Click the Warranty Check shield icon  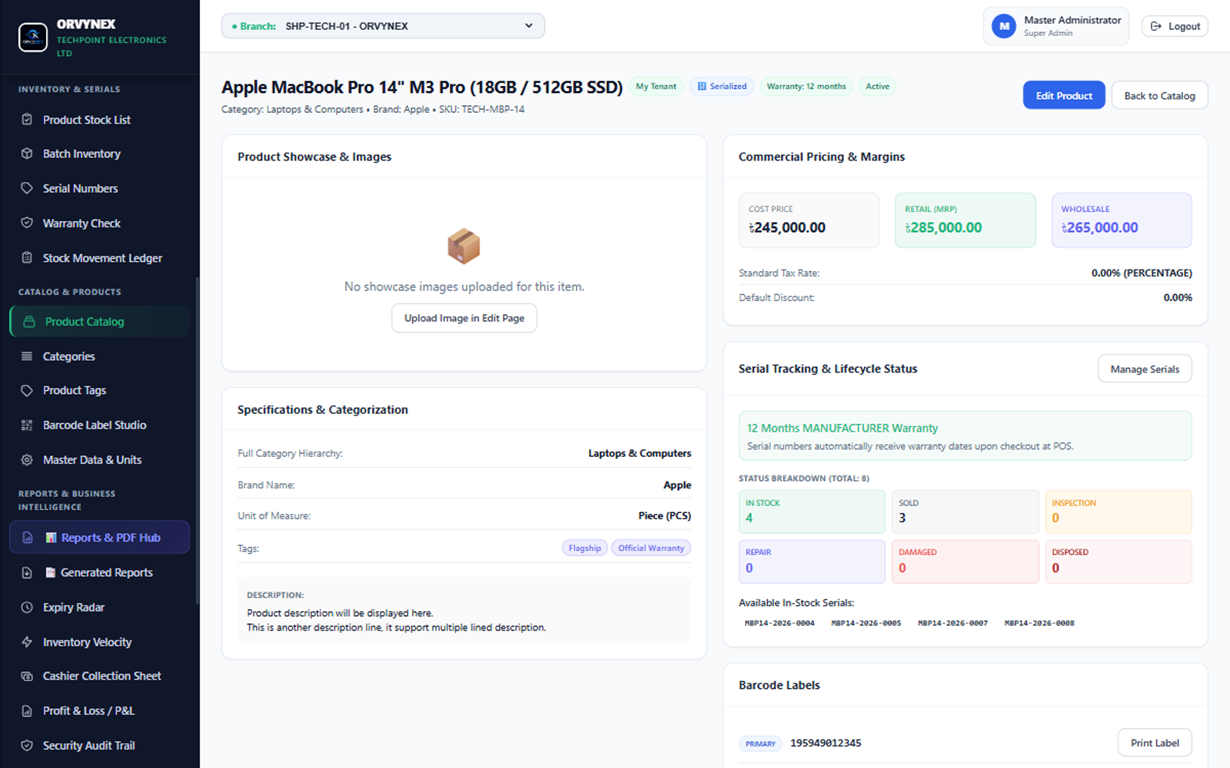27,223
